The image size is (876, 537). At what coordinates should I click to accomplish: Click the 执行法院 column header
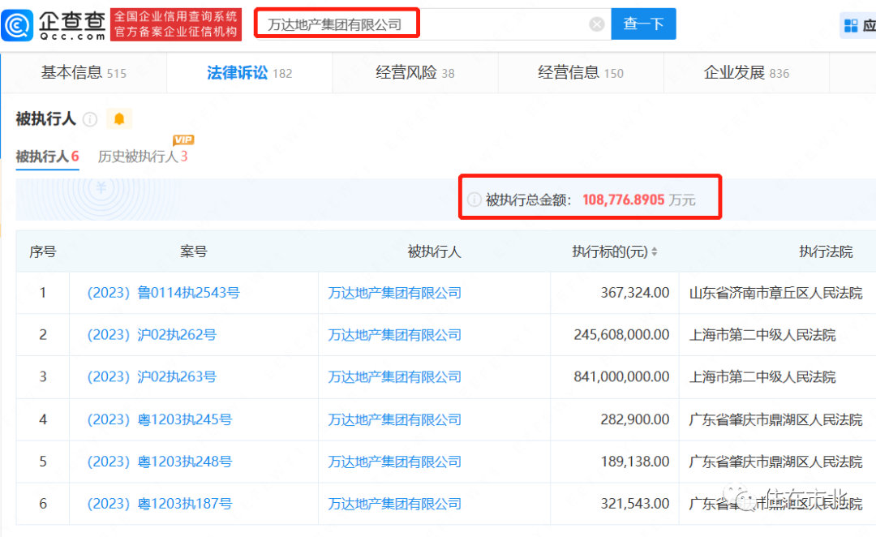(826, 251)
